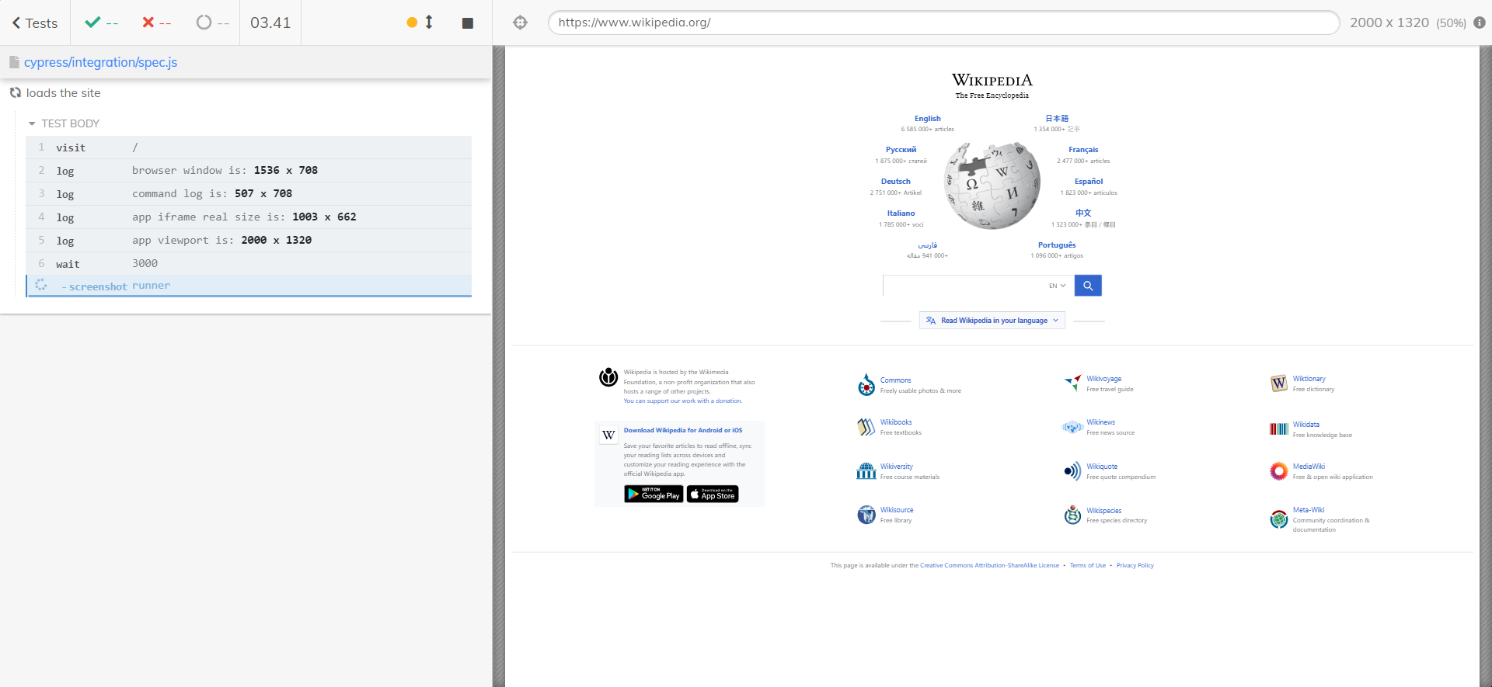Click the Download on the App Store badge

pos(713,494)
